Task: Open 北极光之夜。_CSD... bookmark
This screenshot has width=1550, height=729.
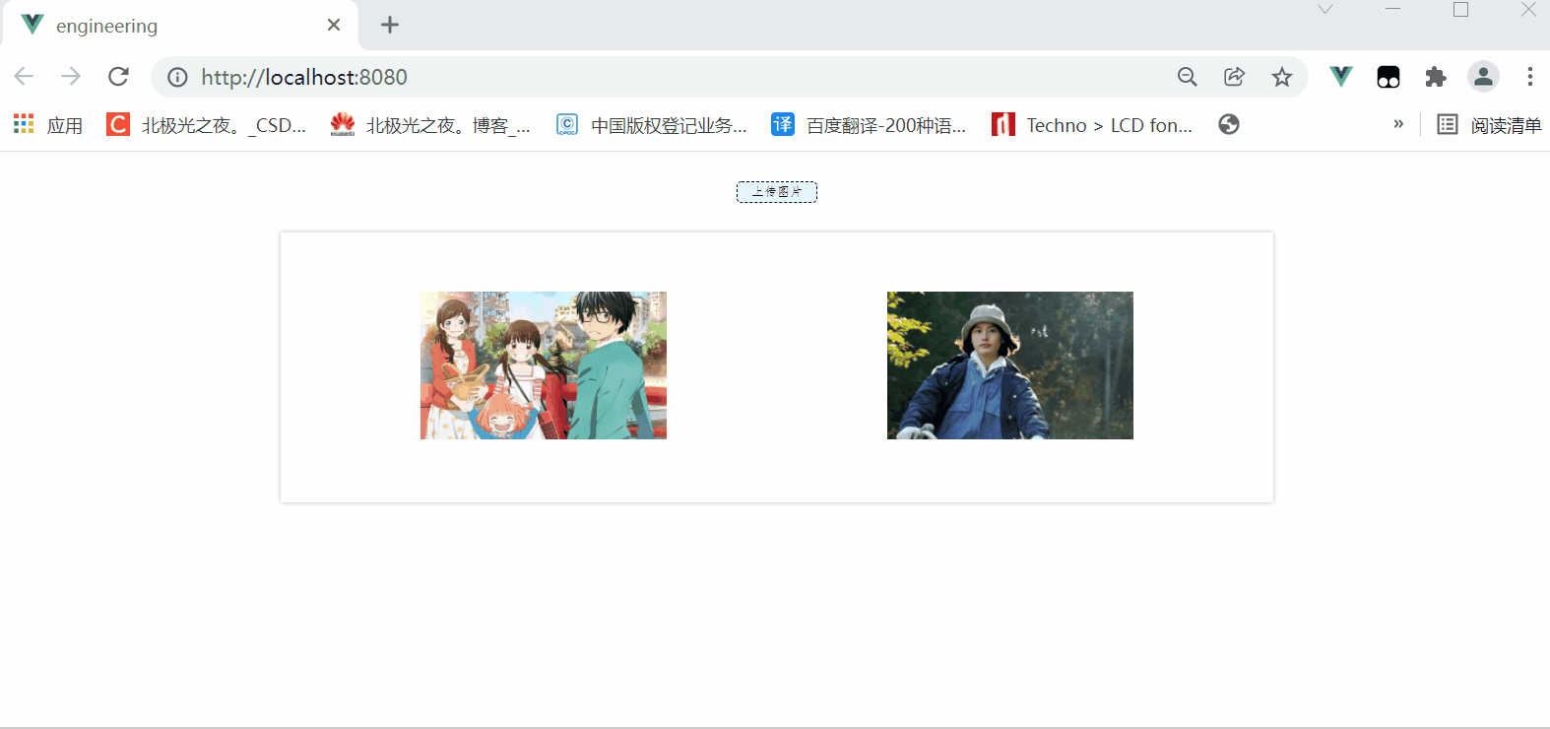Action: point(207,125)
